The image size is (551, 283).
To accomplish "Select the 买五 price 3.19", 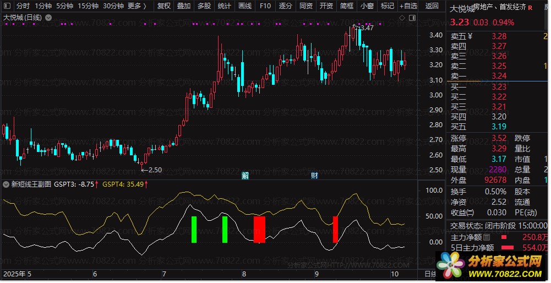I will [x=499, y=127].
